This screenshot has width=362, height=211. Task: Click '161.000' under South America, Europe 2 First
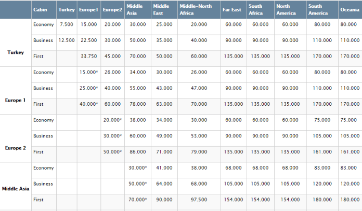(x=322, y=152)
